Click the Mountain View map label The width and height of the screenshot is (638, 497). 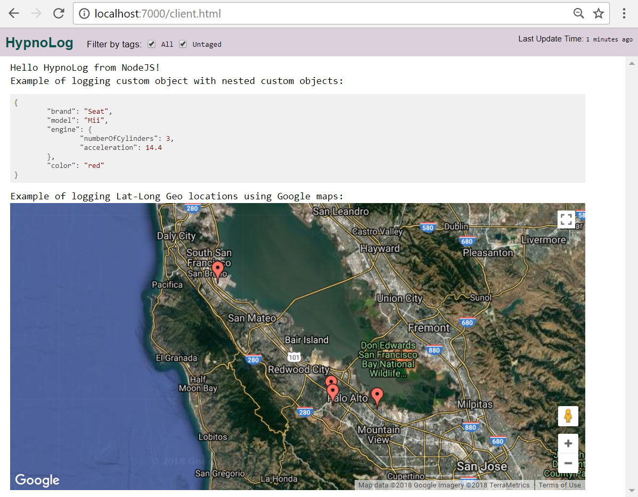click(379, 434)
